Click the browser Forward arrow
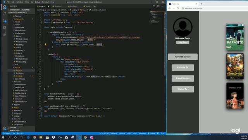The width and height of the screenshot is (248, 140). (x=174, y=9)
